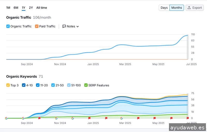Click the red flag note above May 2025

[x=154, y=118]
